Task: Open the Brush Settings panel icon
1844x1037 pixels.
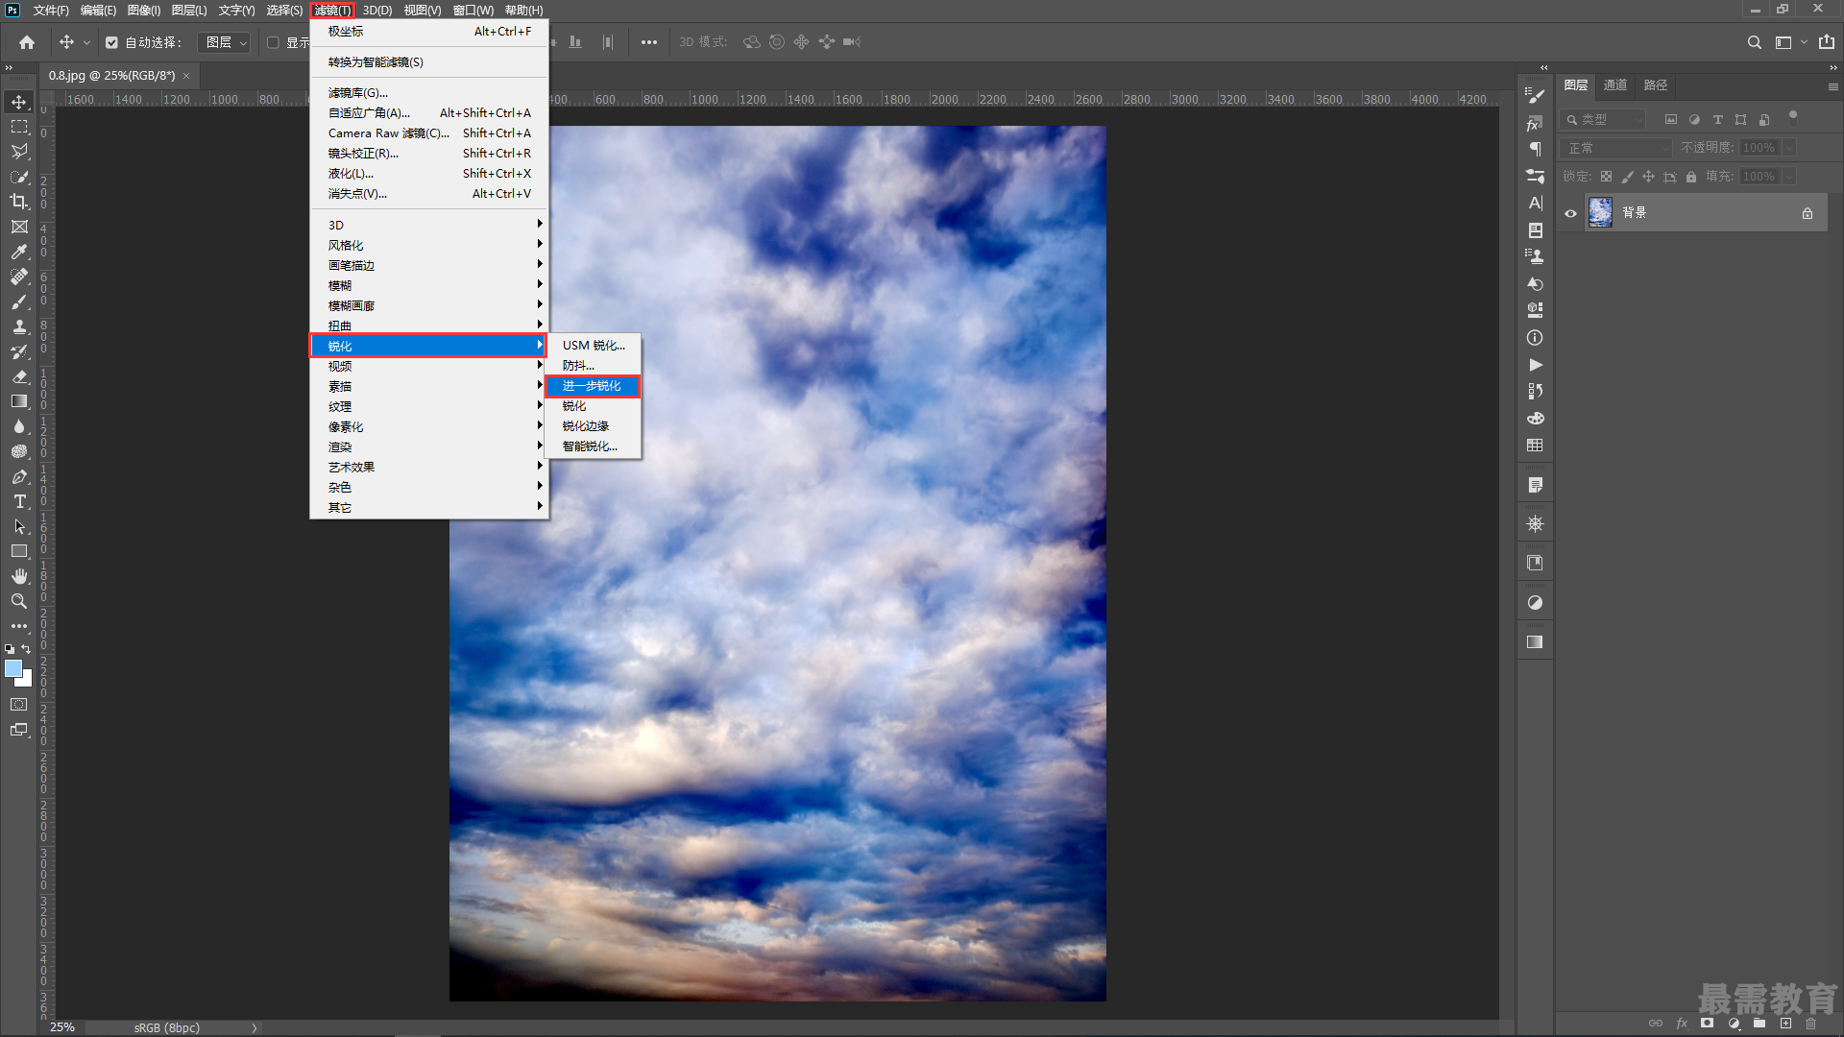Action: pyautogui.click(x=1535, y=95)
